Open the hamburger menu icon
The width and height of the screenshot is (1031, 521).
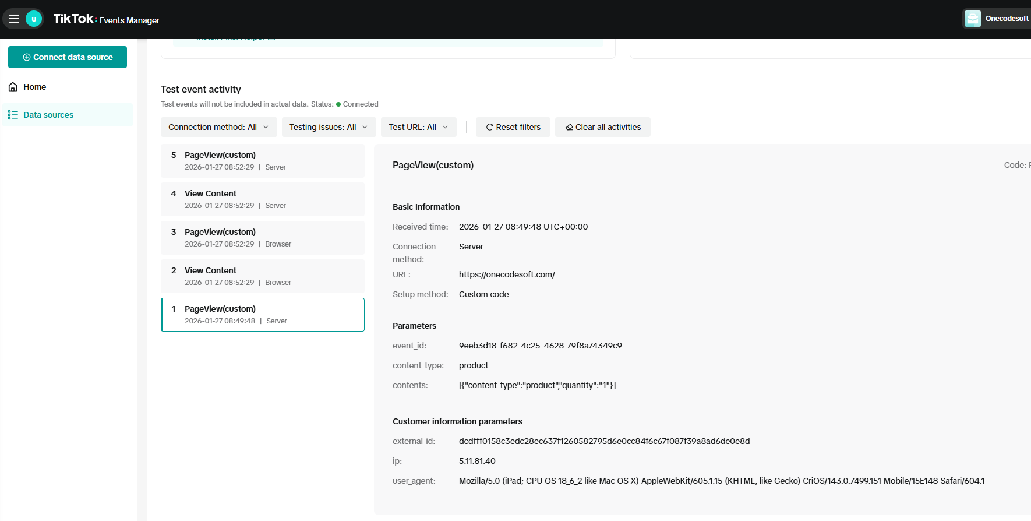click(x=14, y=19)
